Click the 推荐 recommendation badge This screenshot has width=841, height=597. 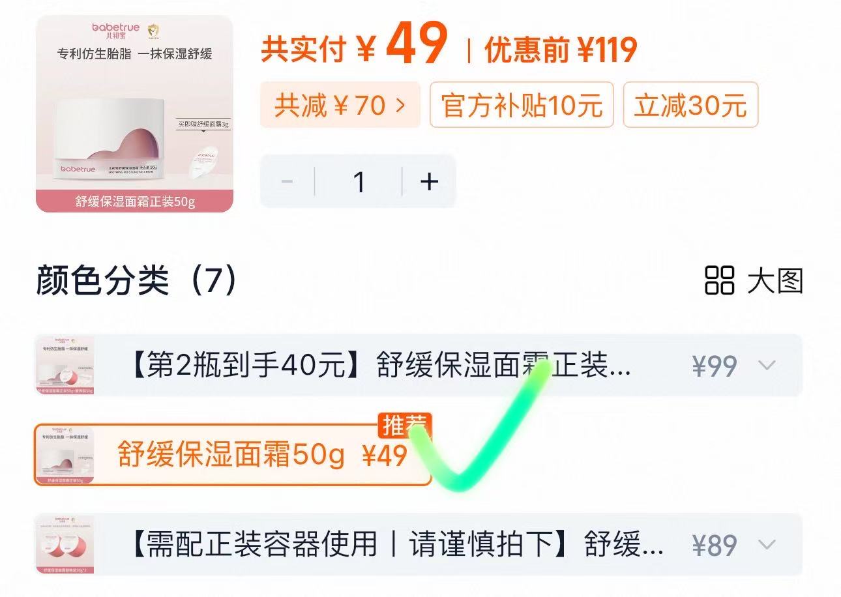coord(406,424)
